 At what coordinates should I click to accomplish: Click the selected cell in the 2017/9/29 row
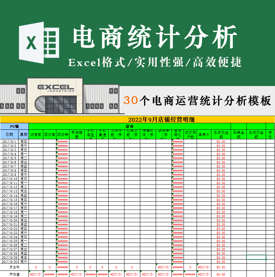click(x=256, y=257)
